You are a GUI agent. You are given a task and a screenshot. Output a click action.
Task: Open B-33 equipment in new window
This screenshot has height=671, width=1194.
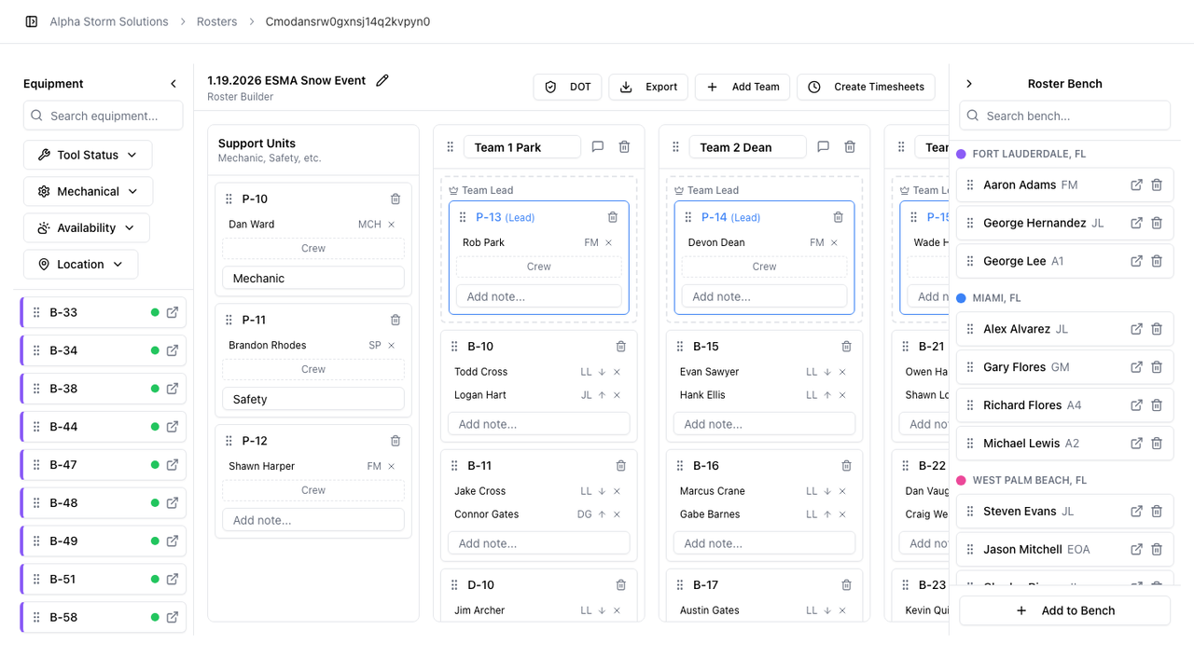(172, 313)
